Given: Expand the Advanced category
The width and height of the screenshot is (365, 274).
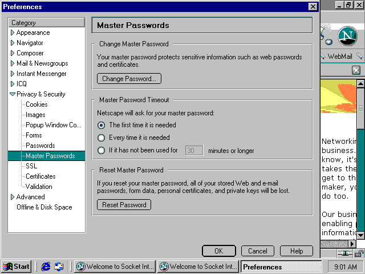Looking at the screenshot, I should (x=13, y=197).
